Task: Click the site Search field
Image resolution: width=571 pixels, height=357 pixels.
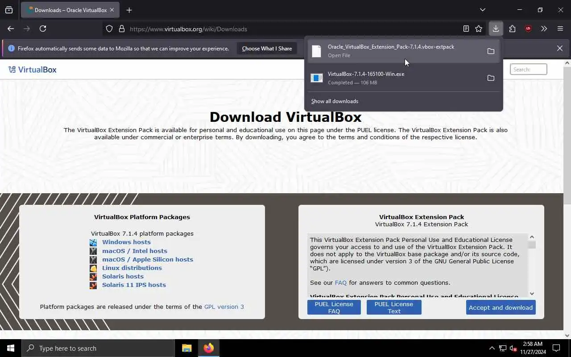Action: coord(528,69)
